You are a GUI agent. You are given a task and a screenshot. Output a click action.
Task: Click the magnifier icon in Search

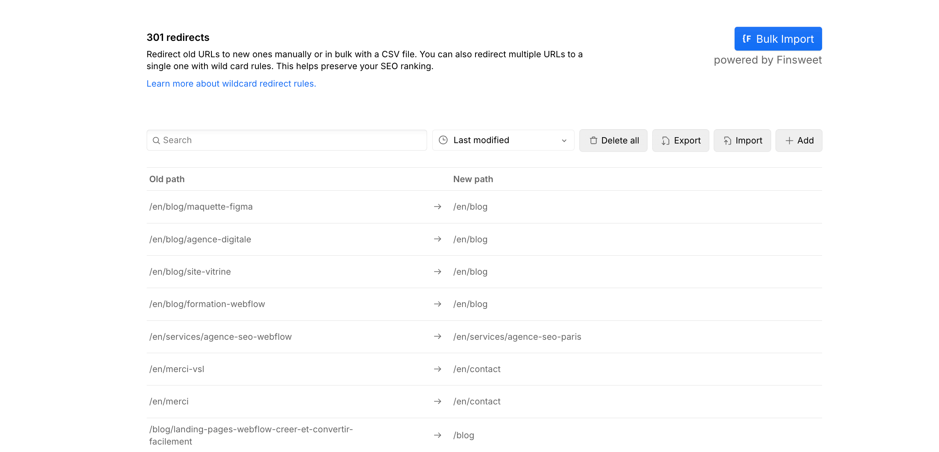tap(156, 141)
